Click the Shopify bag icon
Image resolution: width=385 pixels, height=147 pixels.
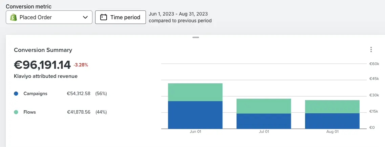coord(14,17)
